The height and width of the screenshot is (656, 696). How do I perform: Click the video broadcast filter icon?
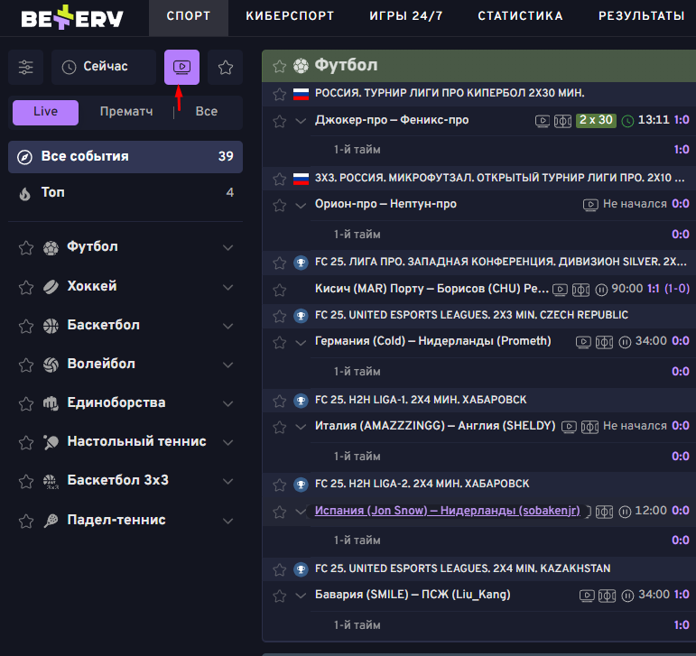181,67
